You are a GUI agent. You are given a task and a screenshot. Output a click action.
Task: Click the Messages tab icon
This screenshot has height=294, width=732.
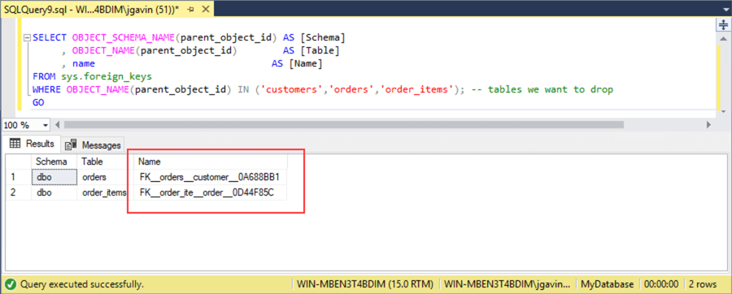coord(71,145)
